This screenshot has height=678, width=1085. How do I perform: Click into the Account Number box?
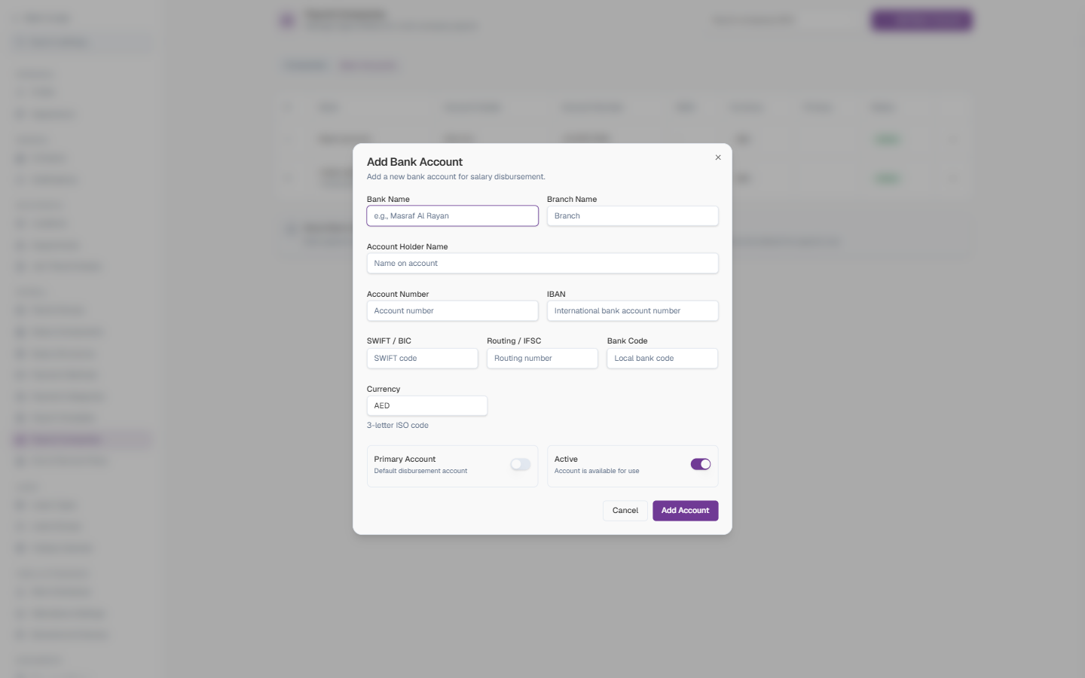[x=452, y=311]
